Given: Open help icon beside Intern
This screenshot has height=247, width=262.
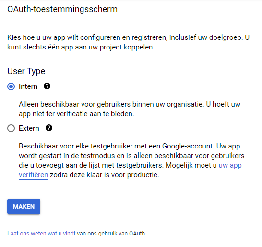Looking at the screenshot, I should tap(47, 86).
